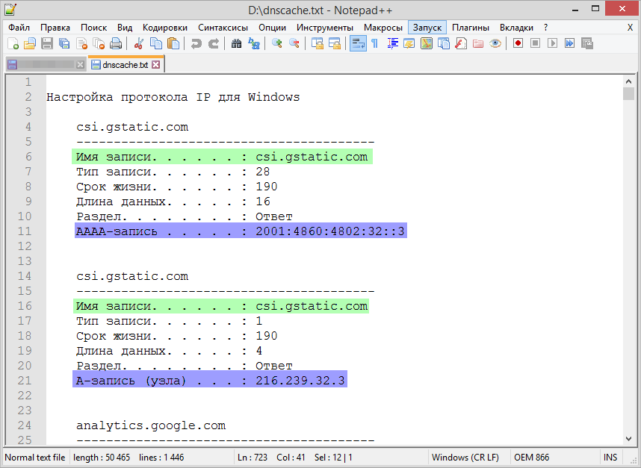641x468 pixels.
Task: Cut selection with the scissors icon
Action: coord(138,43)
